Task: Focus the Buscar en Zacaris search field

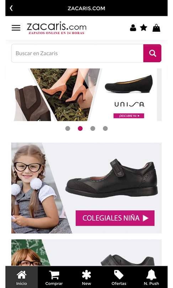Action: pyautogui.click(x=77, y=53)
